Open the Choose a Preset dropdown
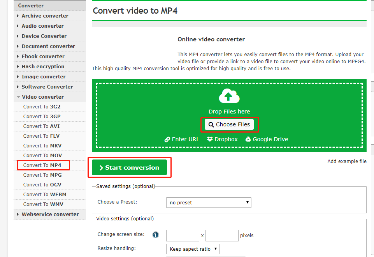The width and height of the screenshot is (374, 257). [208, 202]
